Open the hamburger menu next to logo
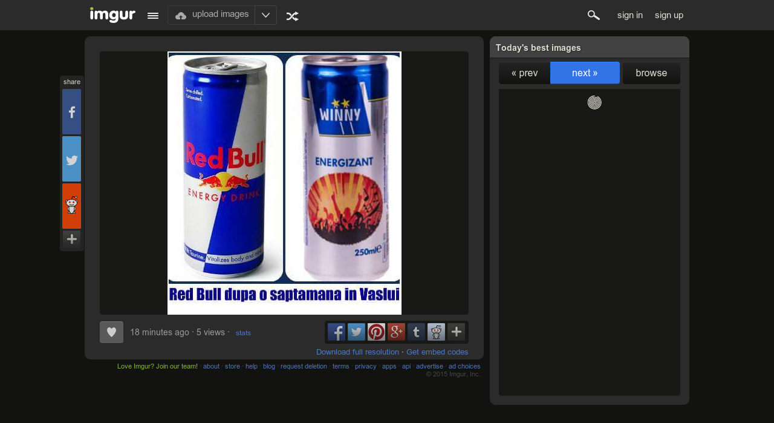774x423 pixels. (153, 16)
